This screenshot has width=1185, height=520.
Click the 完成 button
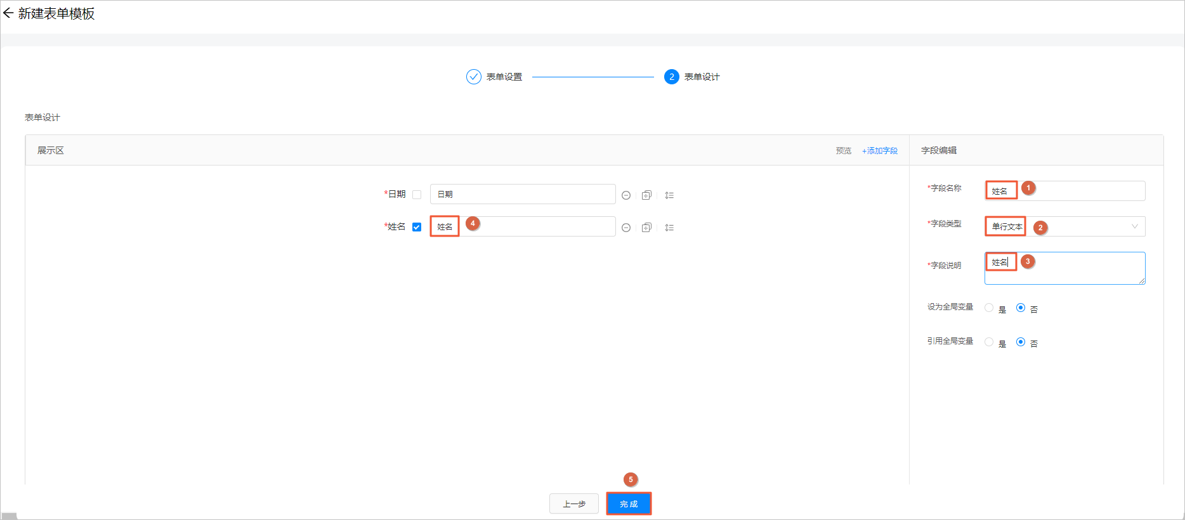coord(629,504)
